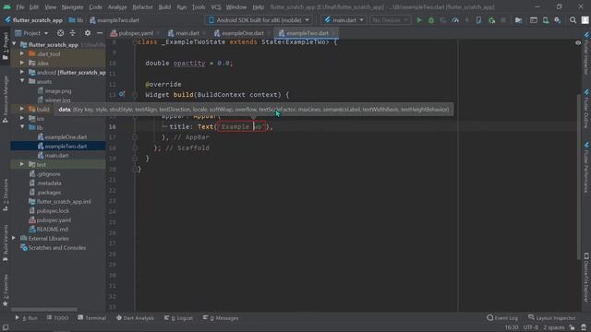Image resolution: width=591 pixels, height=332 pixels.
Task: Toggle the Resource Manager side panel
Action: point(6,100)
